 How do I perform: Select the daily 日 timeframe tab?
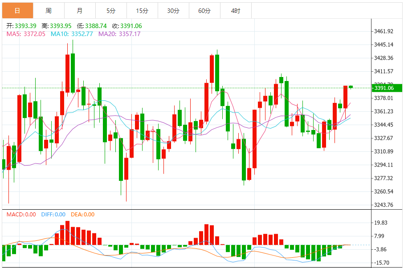coord(17,11)
